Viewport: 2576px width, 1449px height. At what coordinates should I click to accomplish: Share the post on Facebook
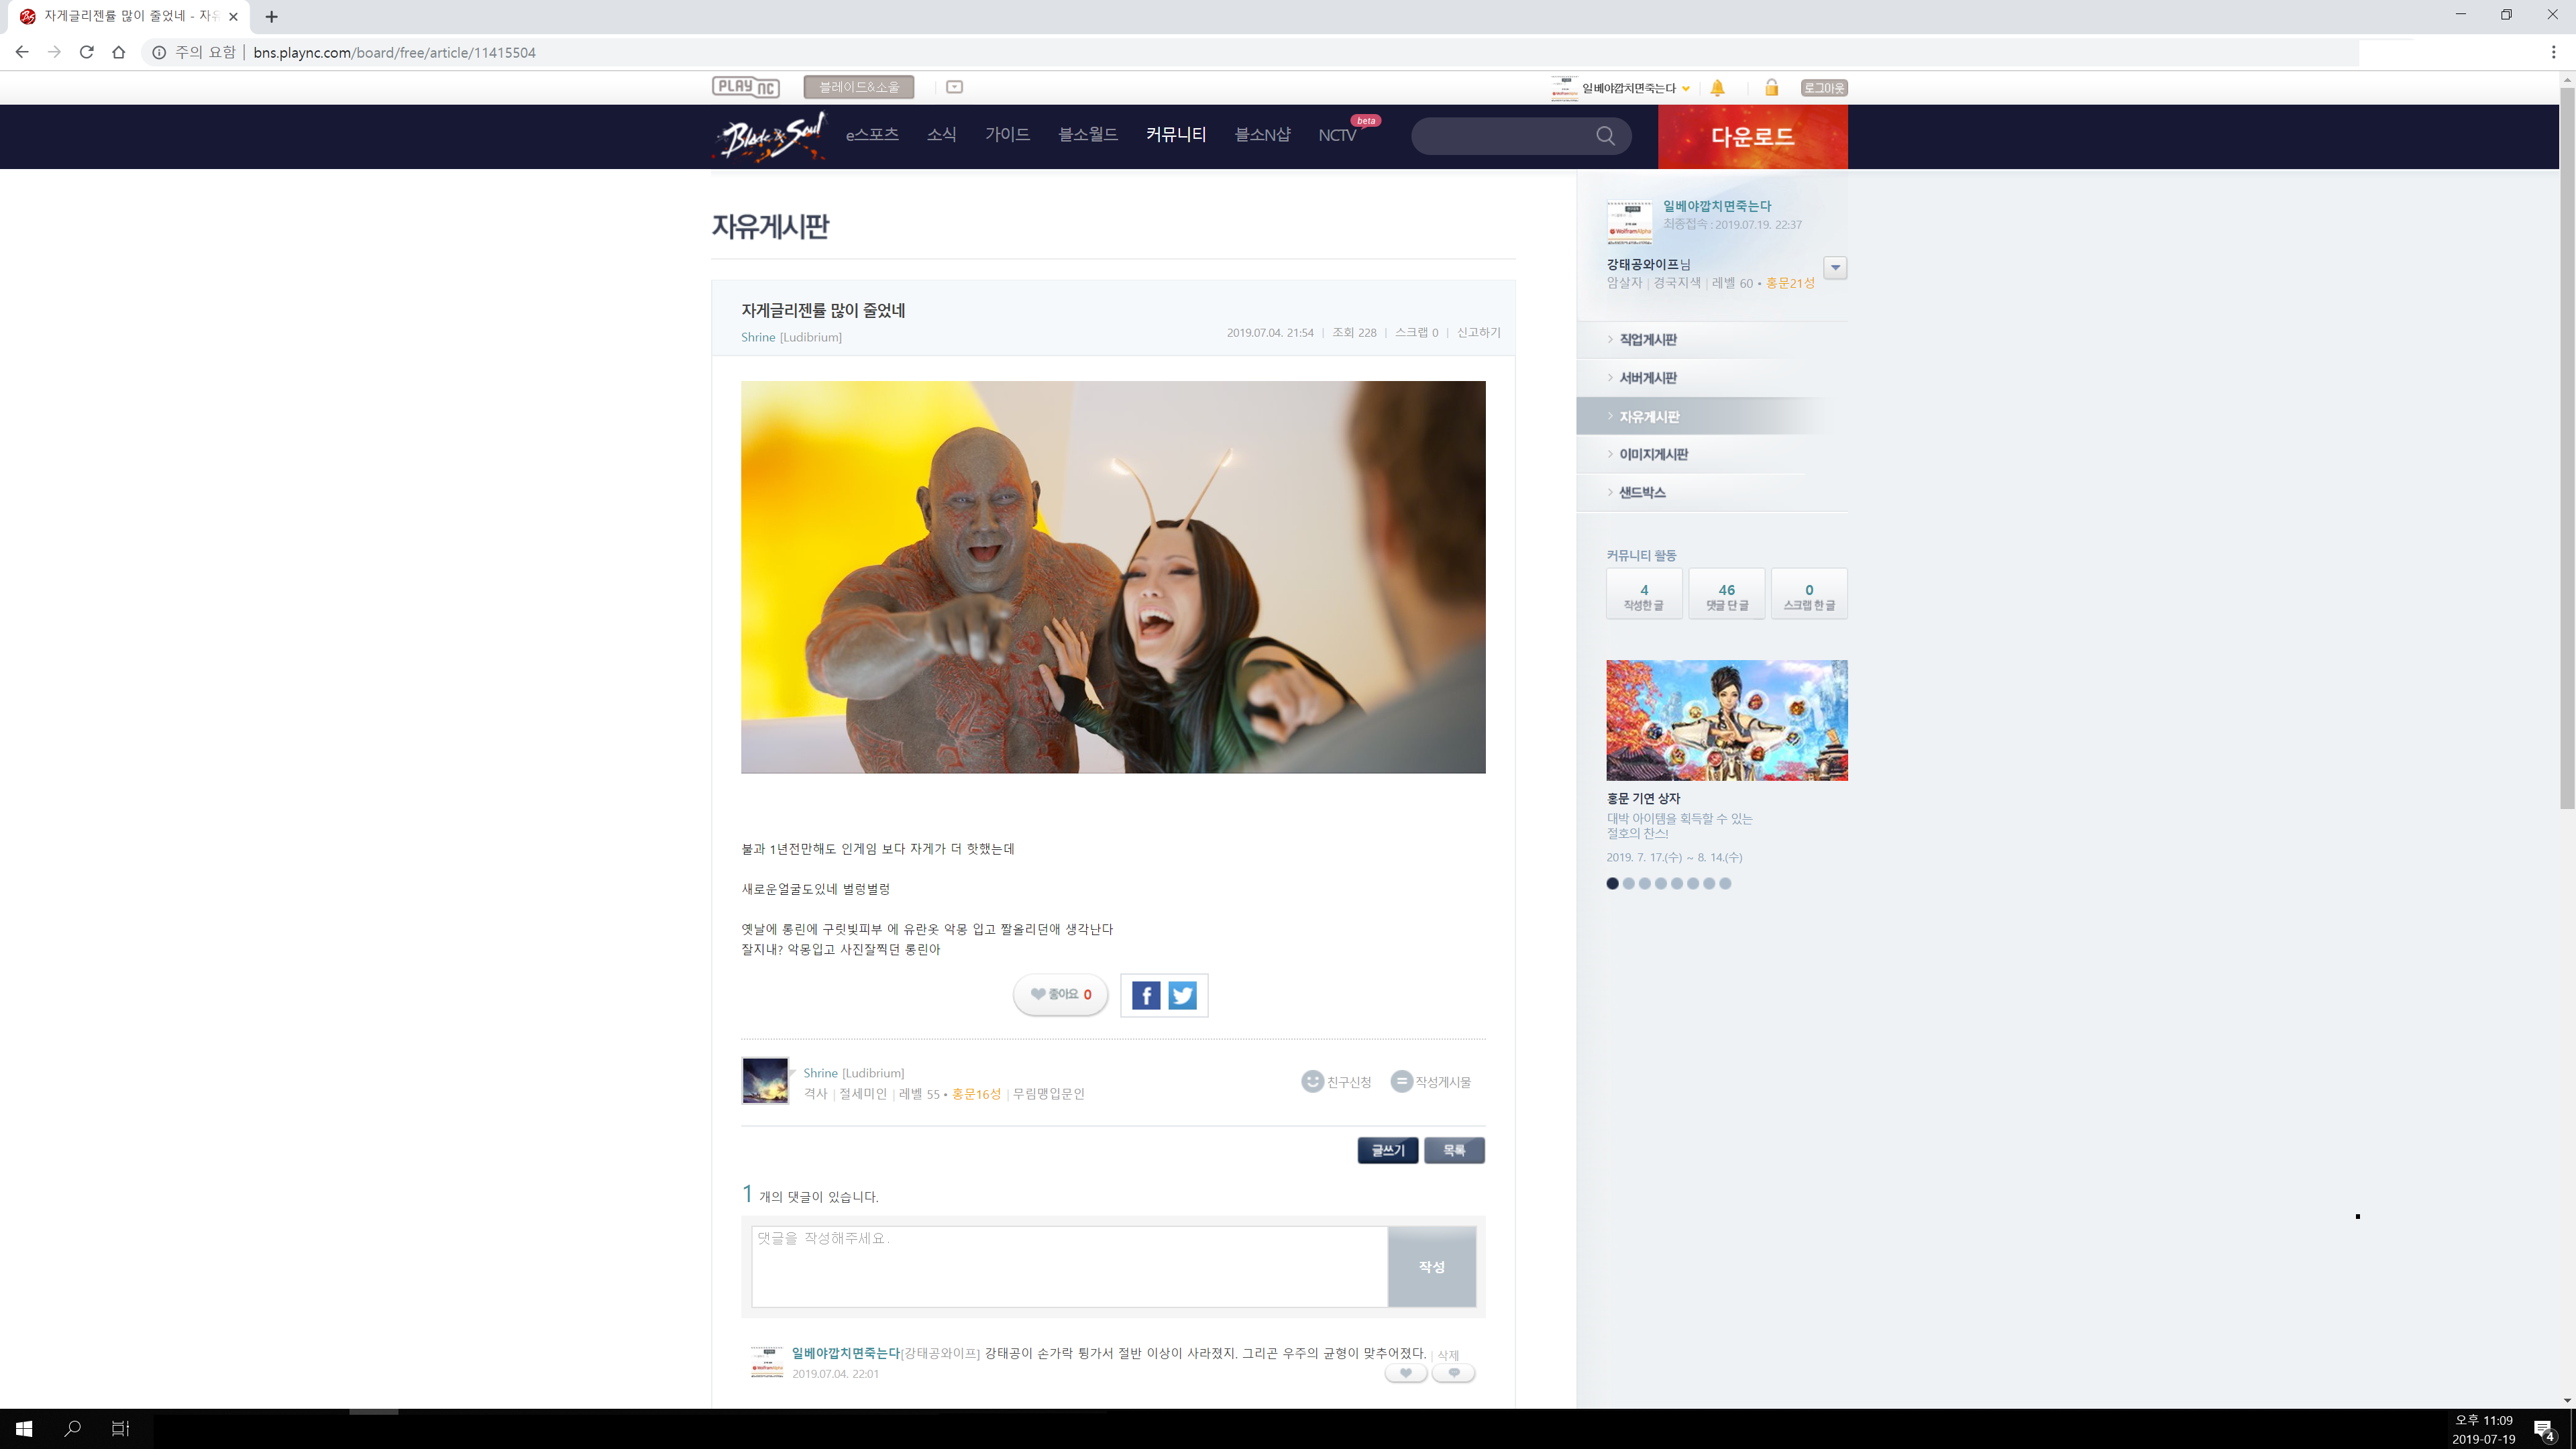[x=1146, y=995]
